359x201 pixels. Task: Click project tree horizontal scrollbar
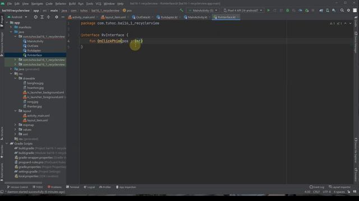point(24,183)
